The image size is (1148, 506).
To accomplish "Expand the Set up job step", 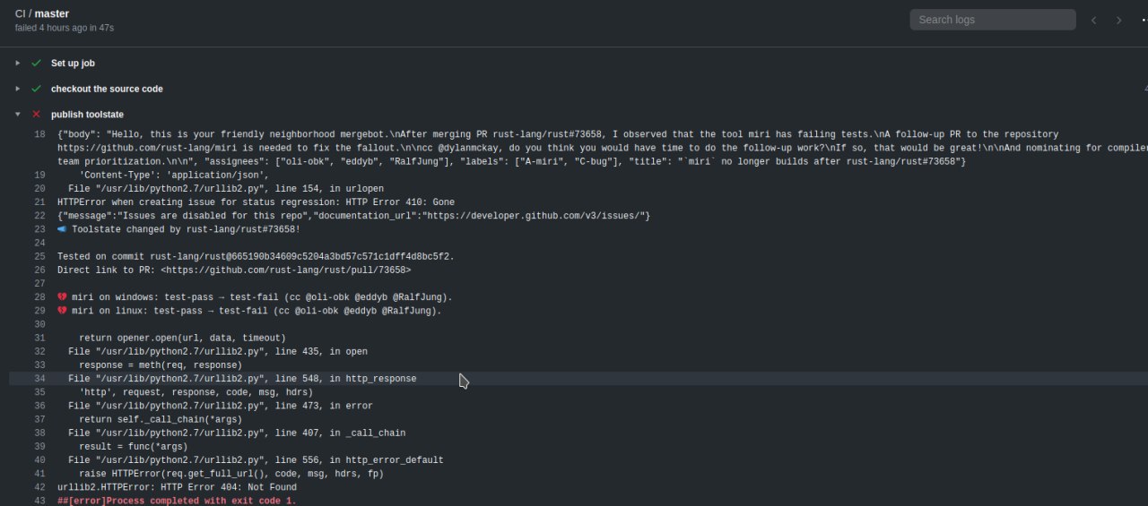I will [x=18, y=64].
